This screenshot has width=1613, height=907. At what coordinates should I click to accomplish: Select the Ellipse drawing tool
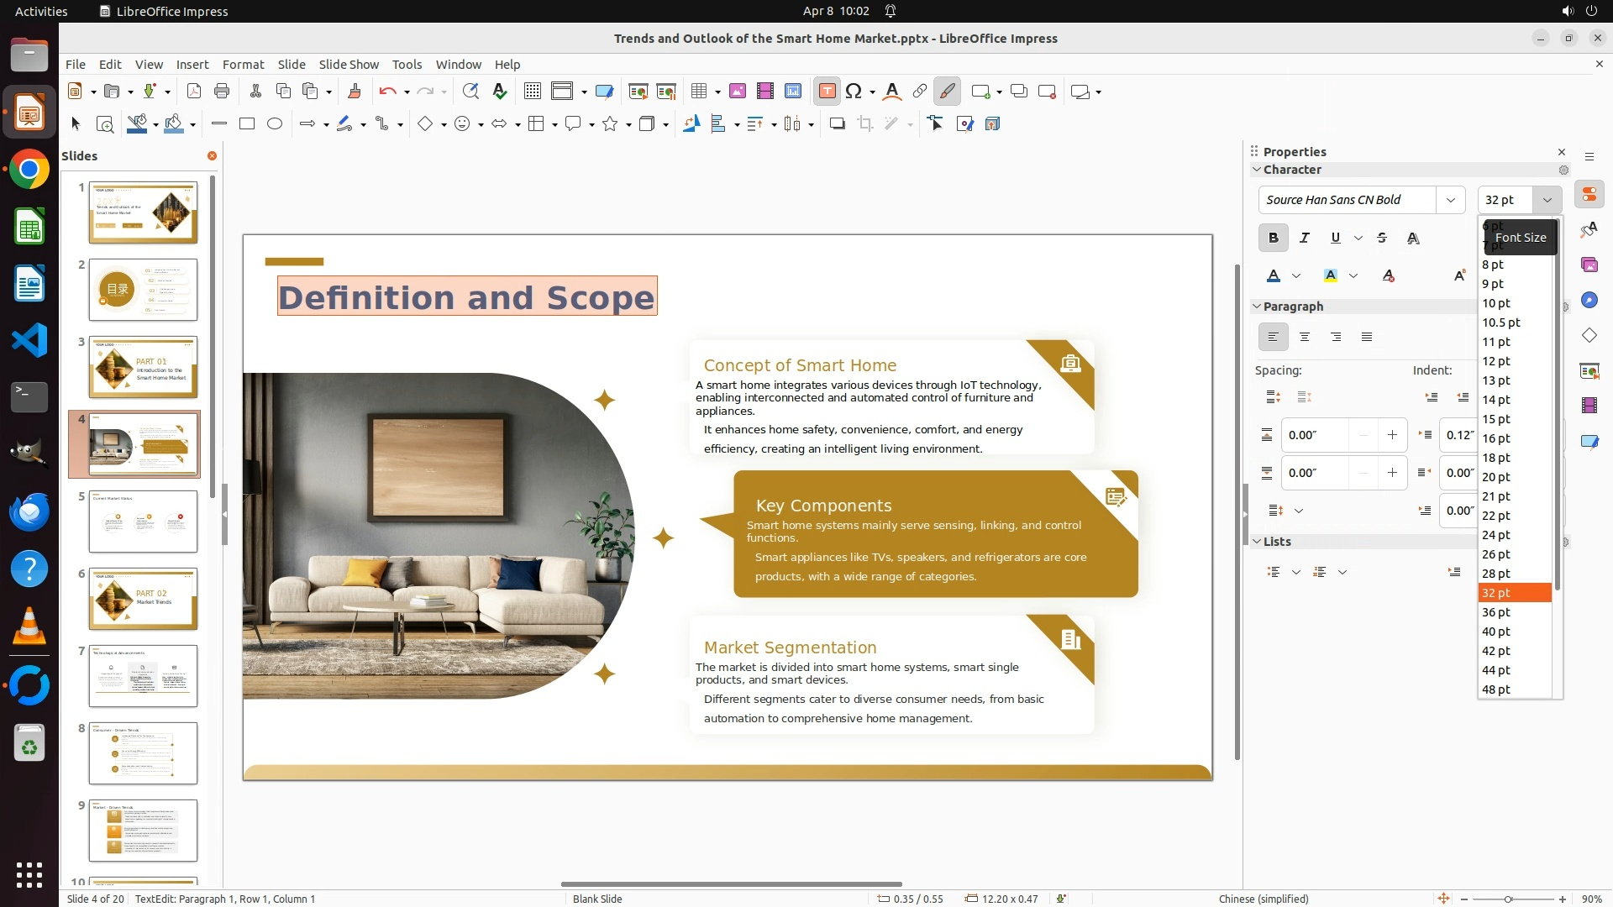pyautogui.click(x=275, y=124)
